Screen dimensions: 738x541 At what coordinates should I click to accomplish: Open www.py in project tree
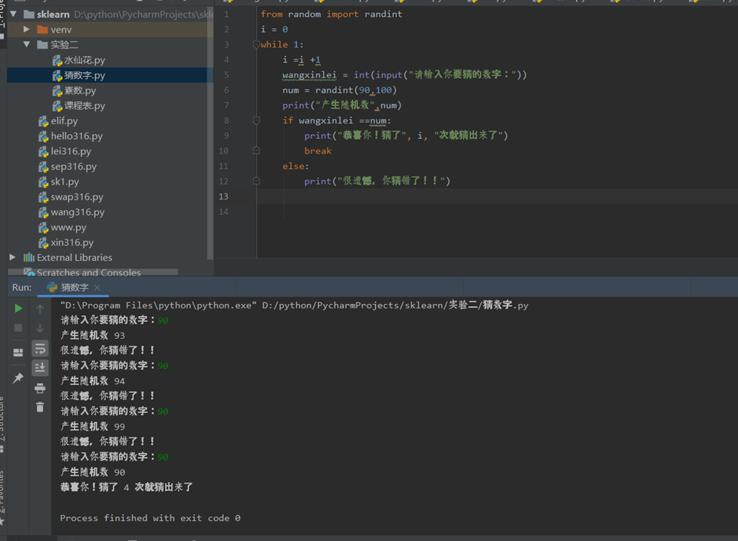click(63, 227)
